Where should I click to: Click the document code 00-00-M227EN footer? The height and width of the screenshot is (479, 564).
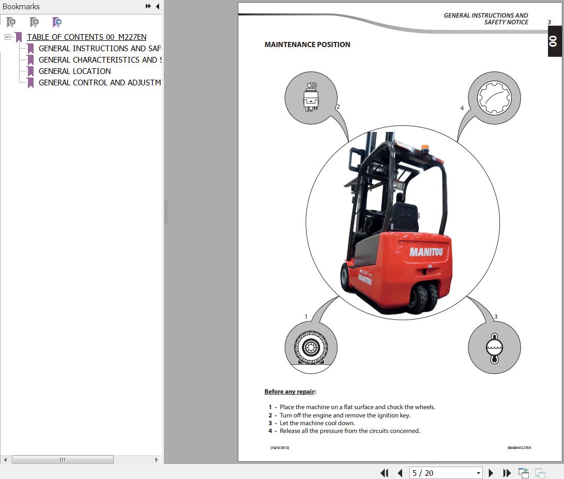pos(519,447)
